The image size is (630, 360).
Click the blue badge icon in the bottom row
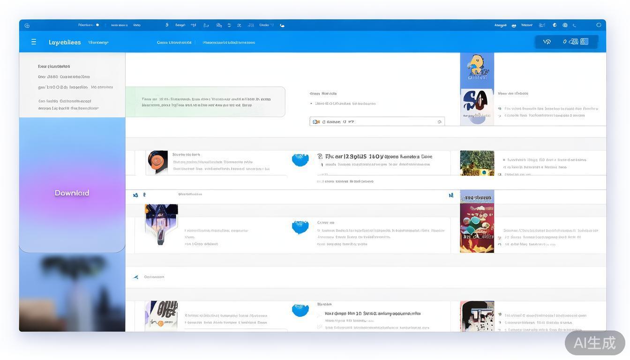click(x=300, y=310)
